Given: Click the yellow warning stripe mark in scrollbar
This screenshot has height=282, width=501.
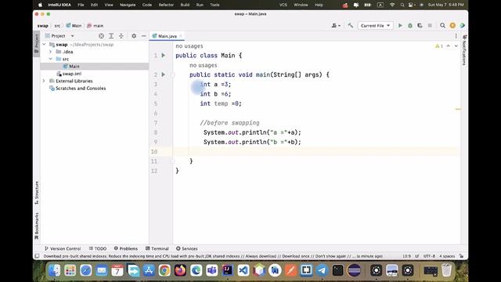Looking at the screenshot, I should pyautogui.click(x=458, y=109).
